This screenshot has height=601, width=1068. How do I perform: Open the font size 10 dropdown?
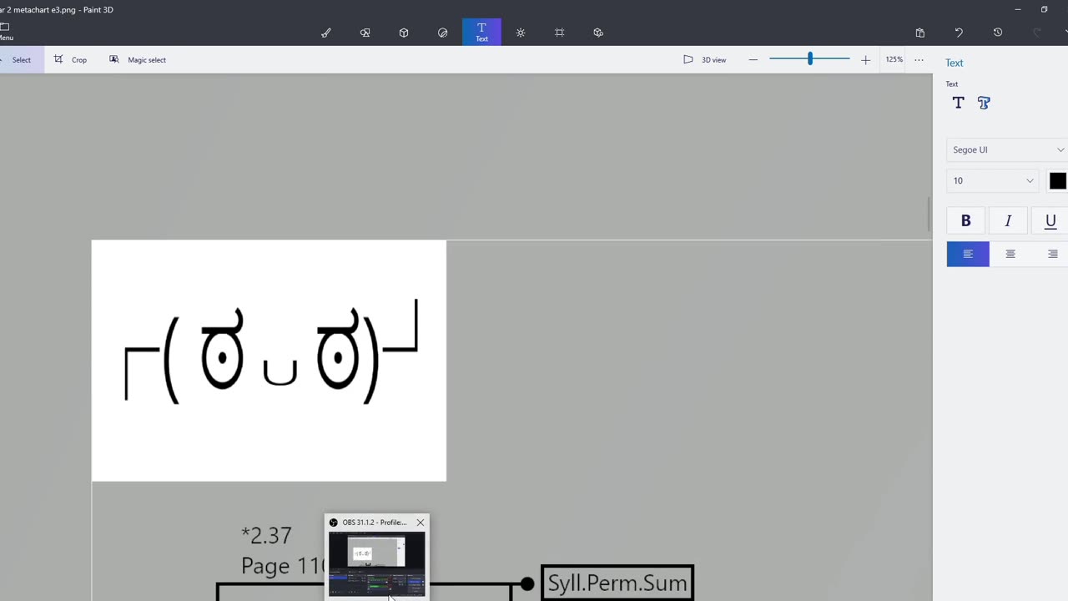coord(992,181)
